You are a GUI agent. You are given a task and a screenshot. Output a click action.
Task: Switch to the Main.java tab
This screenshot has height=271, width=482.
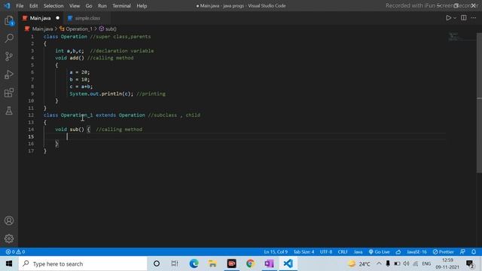tap(40, 18)
